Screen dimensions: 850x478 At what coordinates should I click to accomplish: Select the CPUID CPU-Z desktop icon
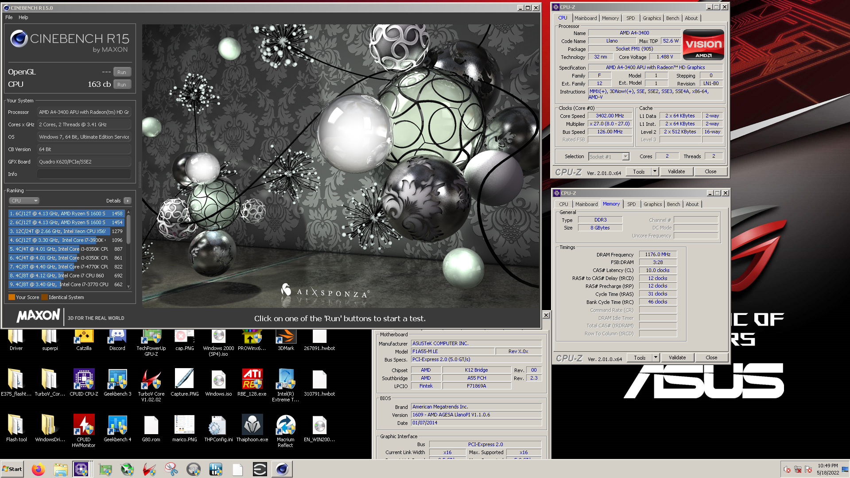[x=84, y=382]
